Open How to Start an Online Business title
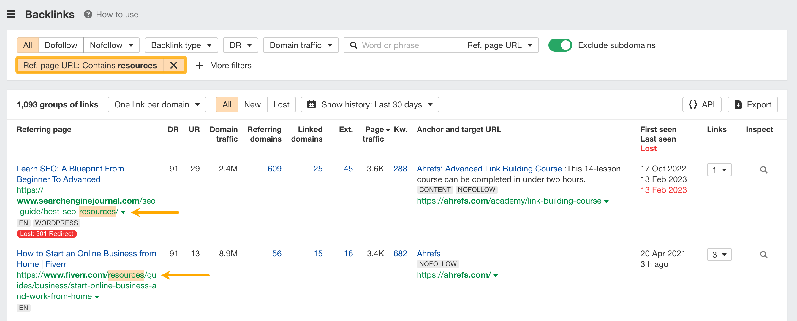The height and width of the screenshot is (321, 797). 86,259
